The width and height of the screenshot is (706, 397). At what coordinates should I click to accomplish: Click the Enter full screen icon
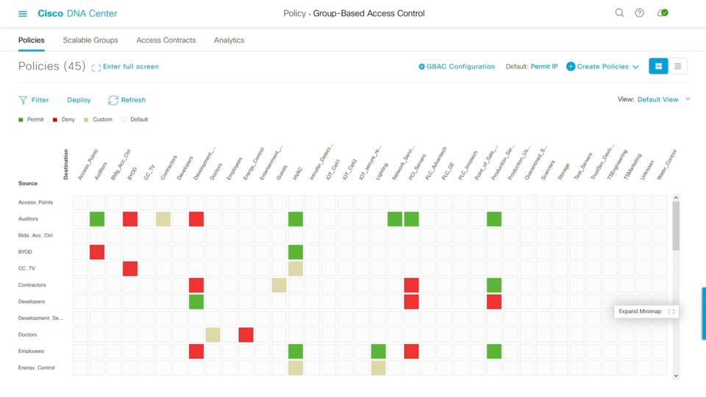tap(96, 68)
